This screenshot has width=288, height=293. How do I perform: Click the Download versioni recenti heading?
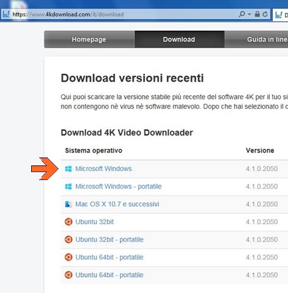[x=132, y=78]
